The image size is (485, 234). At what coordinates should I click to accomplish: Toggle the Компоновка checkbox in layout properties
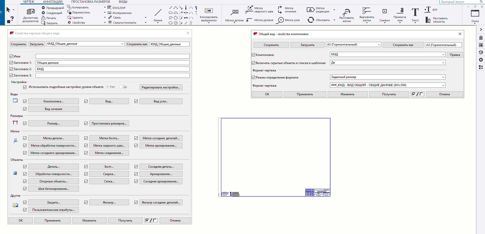click(x=254, y=55)
